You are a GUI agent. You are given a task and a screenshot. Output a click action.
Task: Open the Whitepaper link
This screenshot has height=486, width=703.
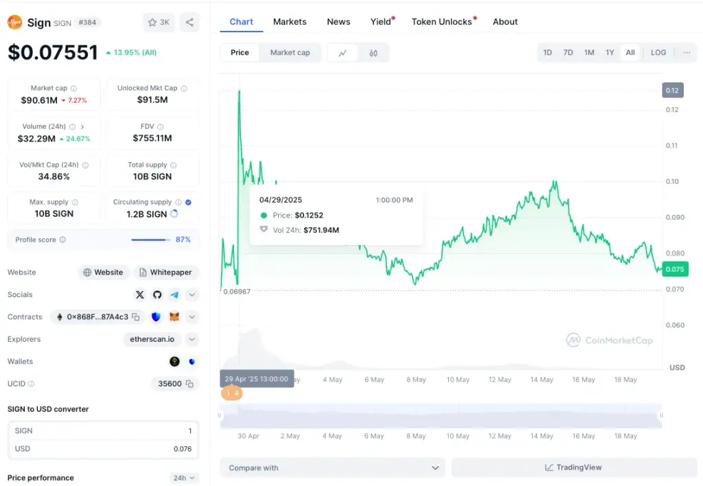[x=166, y=272]
